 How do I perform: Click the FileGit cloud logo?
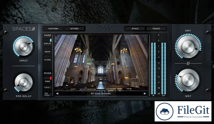tap(165, 111)
